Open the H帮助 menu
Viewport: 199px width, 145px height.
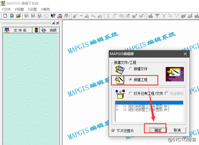(45, 9)
